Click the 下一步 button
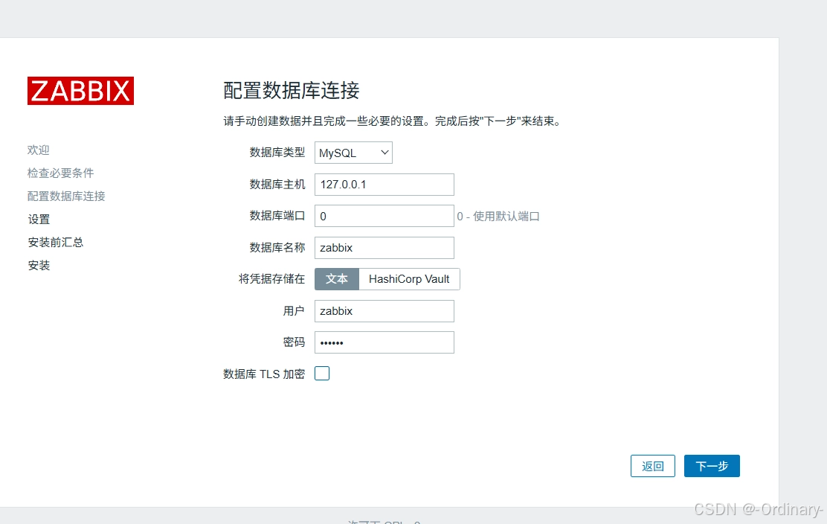 tap(712, 466)
